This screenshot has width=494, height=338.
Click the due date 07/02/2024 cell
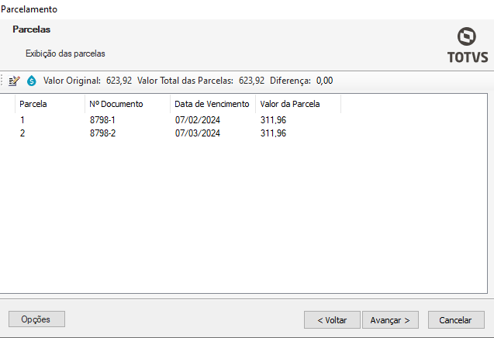pyautogui.click(x=198, y=120)
